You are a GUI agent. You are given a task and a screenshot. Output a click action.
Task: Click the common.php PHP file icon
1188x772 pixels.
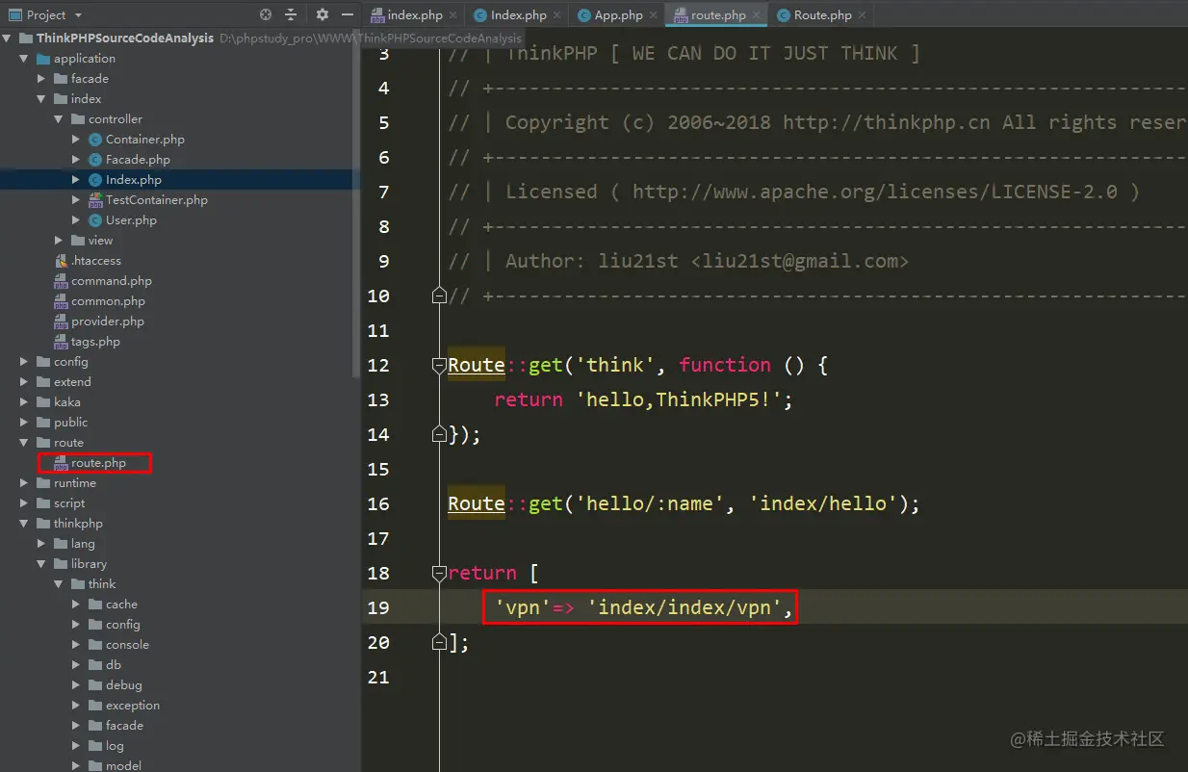click(x=61, y=301)
